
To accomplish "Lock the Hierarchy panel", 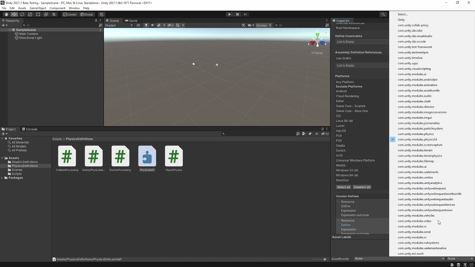I will coord(96,20).
